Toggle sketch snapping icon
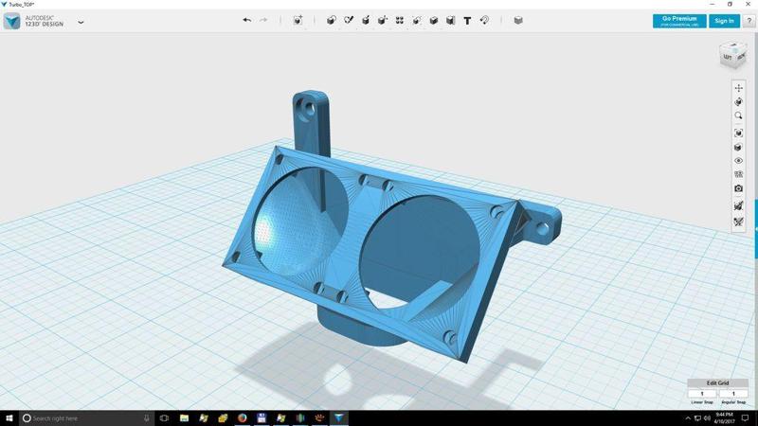Viewport: 758px width, 426px height. click(738, 206)
